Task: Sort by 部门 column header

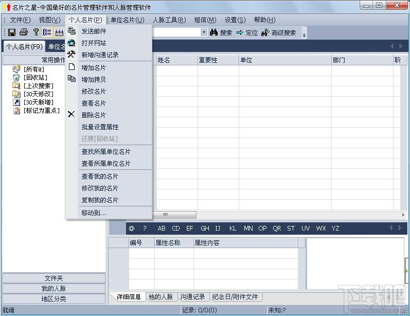Action: click(x=362, y=60)
